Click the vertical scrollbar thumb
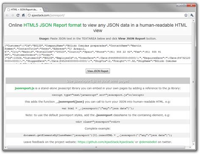Screen dimensions: 201x155 pyautogui.click(x=193, y=82)
